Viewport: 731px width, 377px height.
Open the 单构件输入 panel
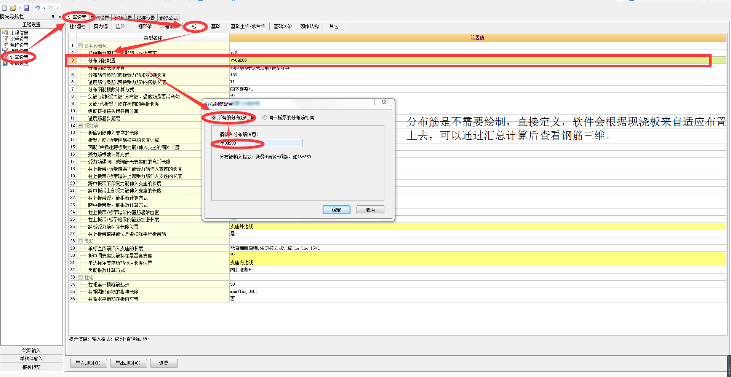click(32, 359)
